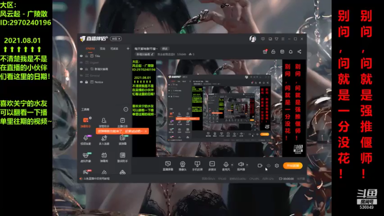The image size is (384, 216).
Task: Open 斗鱼直播伴侣使用教程 tutorial link
Action: pyautogui.click(x=96, y=179)
